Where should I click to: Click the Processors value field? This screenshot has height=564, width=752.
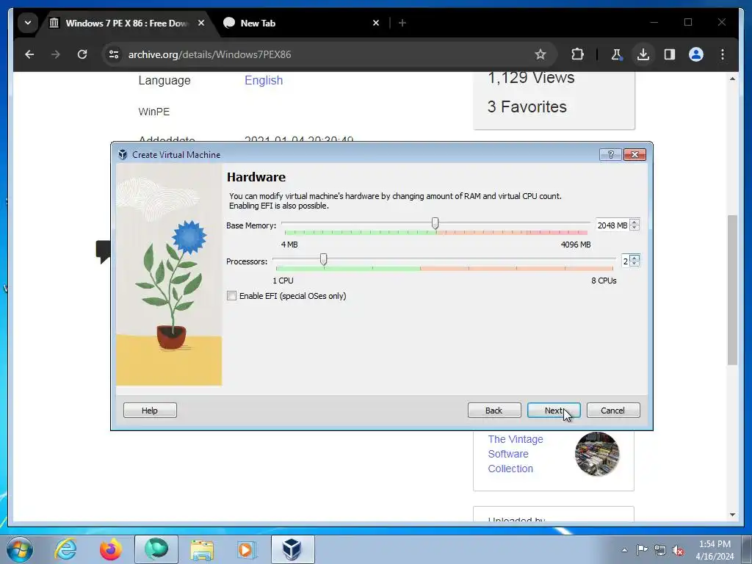(x=626, y=261)
